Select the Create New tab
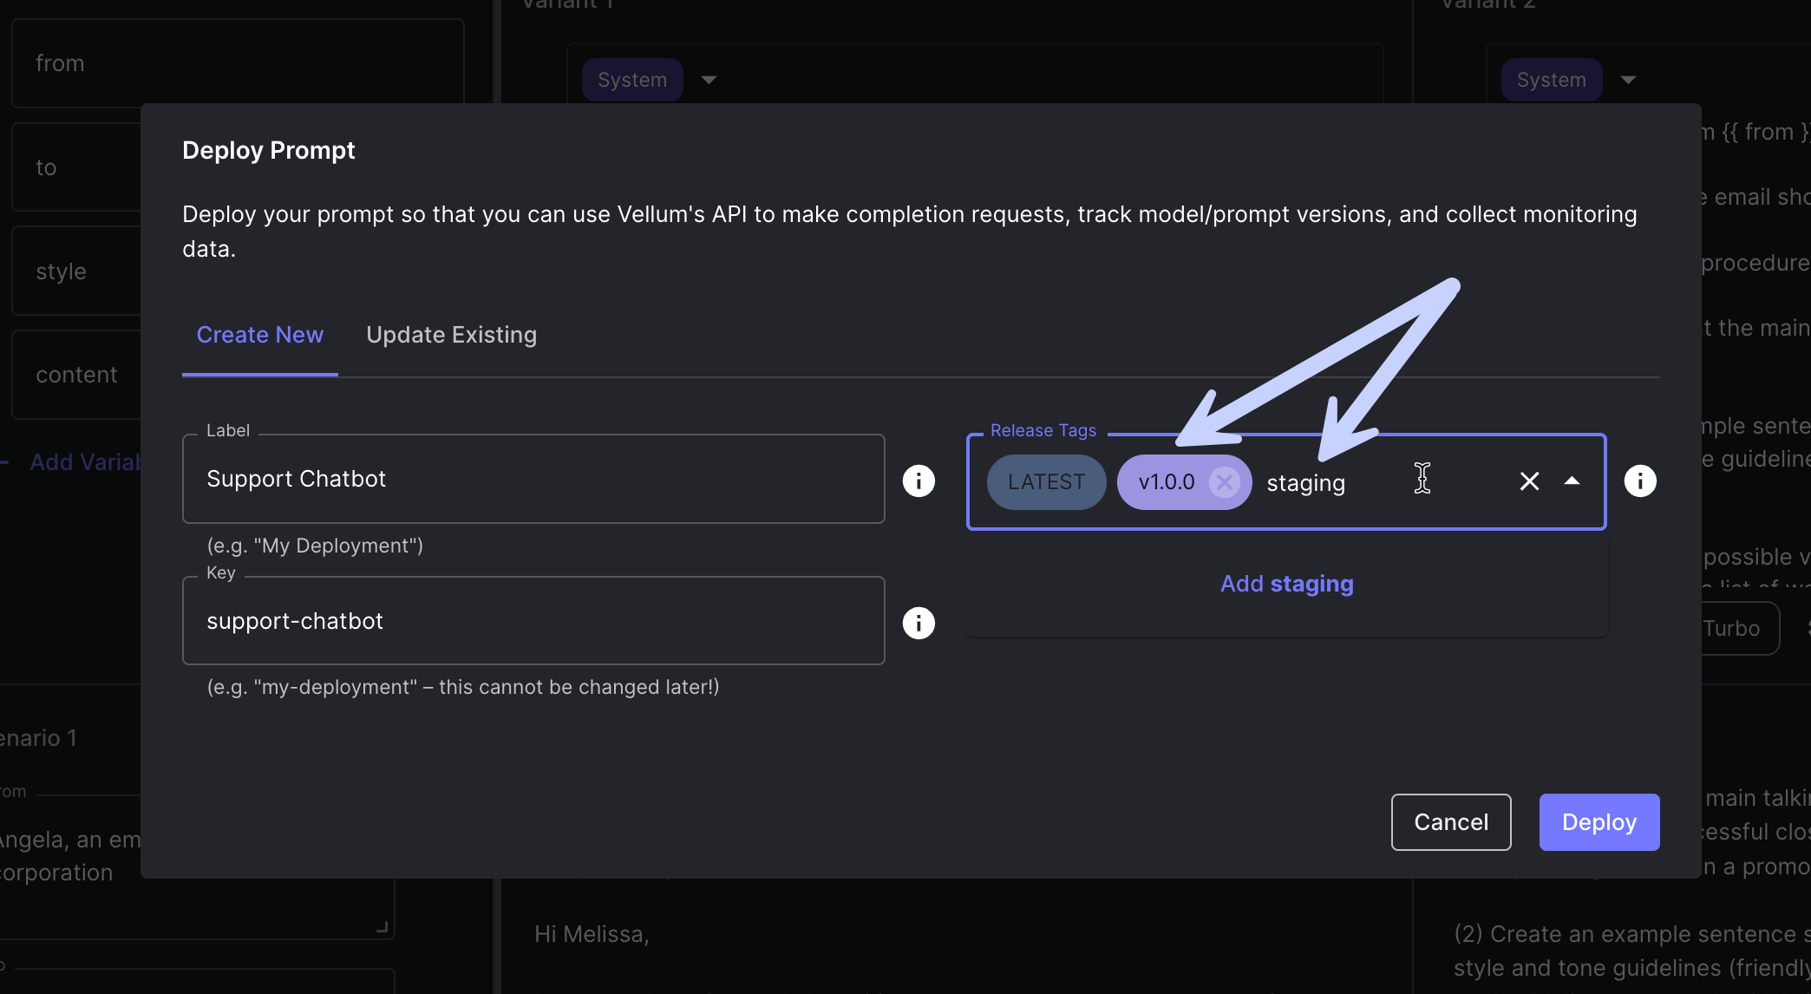The height and width of the screenshot is (994, 1811). click(x=259, y=333)
